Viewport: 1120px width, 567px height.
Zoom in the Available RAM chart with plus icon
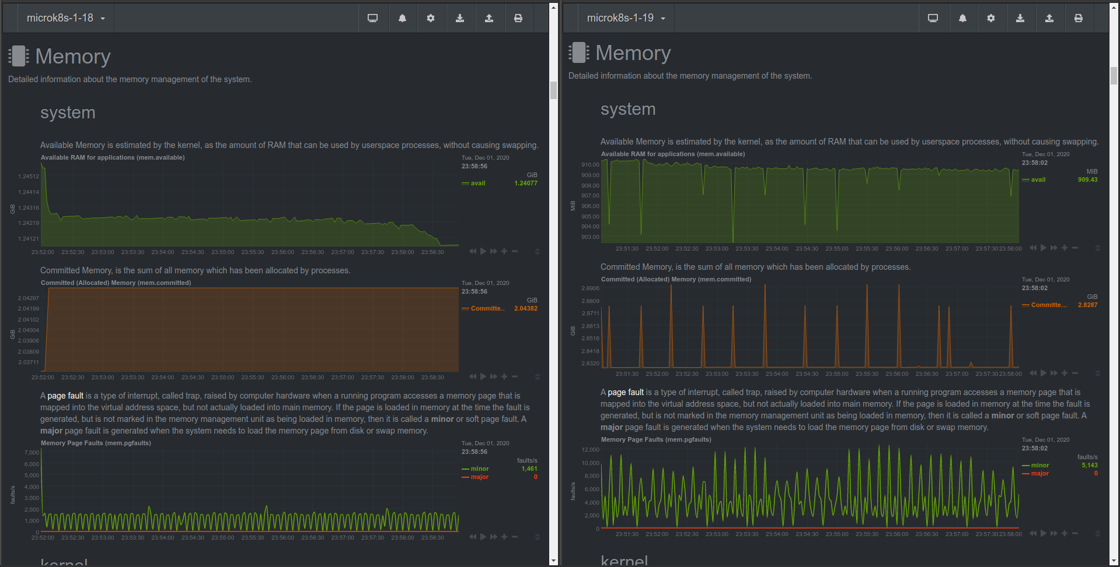tap(504, 251)
